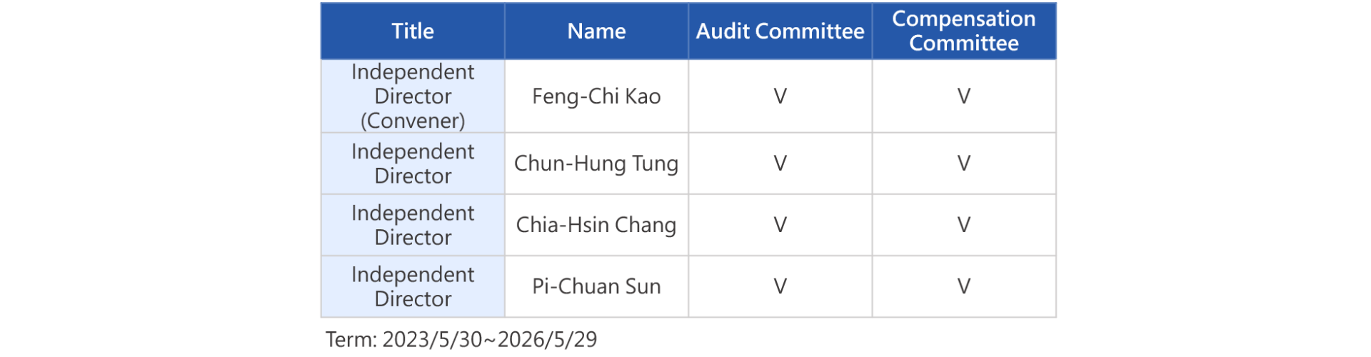Click Pi-Chuan Sun's Audit Committee V mark
Viewport: 1371px width, 357px height.
tap(780, 286)
